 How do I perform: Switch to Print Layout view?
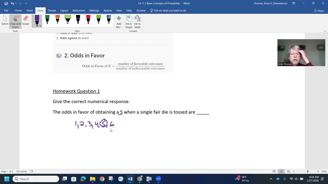(x=281, y=171)
